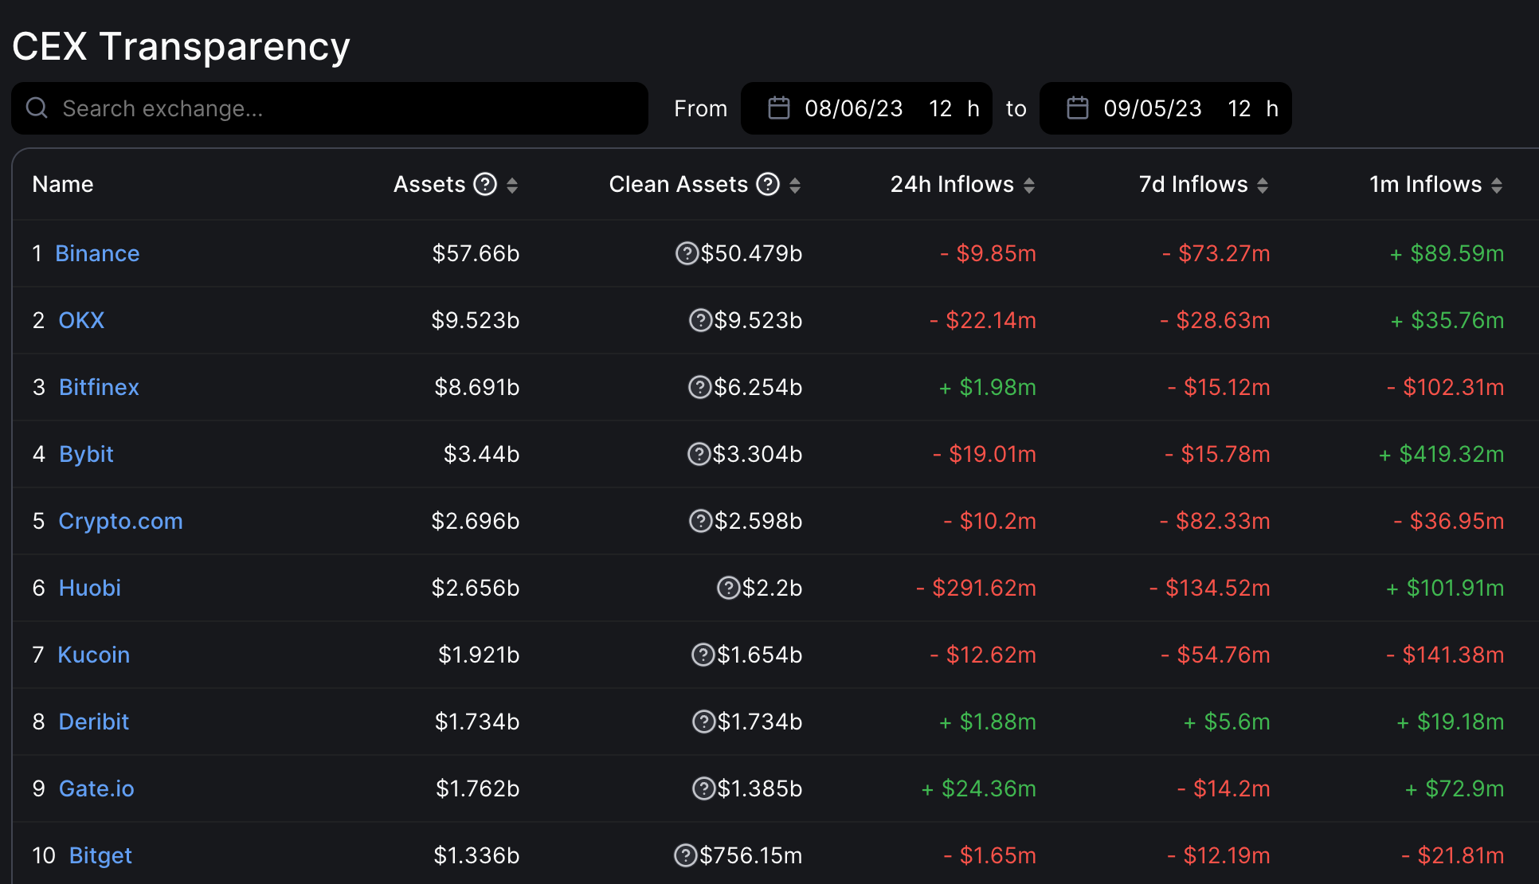This screenshot has height=884, width=1539.
Task: Sort table by Assets column arrows
Action: click(x=512, y=185)
